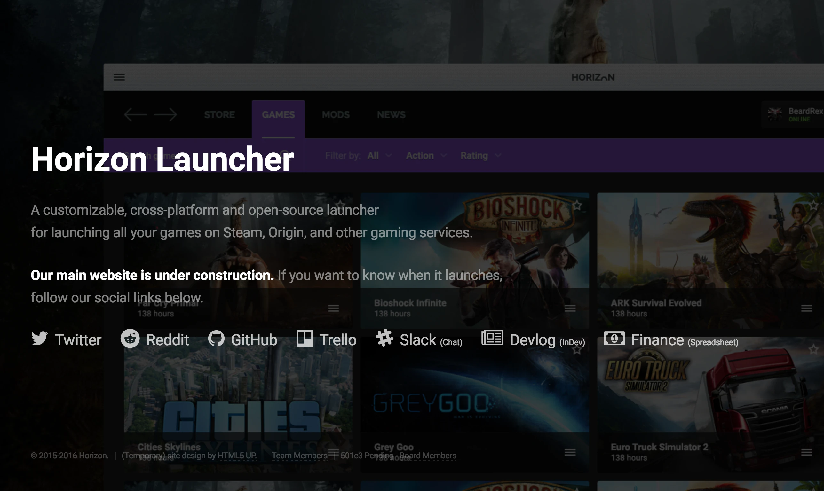Switch to the MODS tab
This screenshot has height=491, width=824.
point(335,114)
